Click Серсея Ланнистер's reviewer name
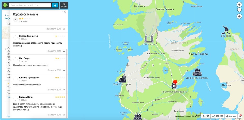The width and height of the screenshot is (244, 120). 28,36
